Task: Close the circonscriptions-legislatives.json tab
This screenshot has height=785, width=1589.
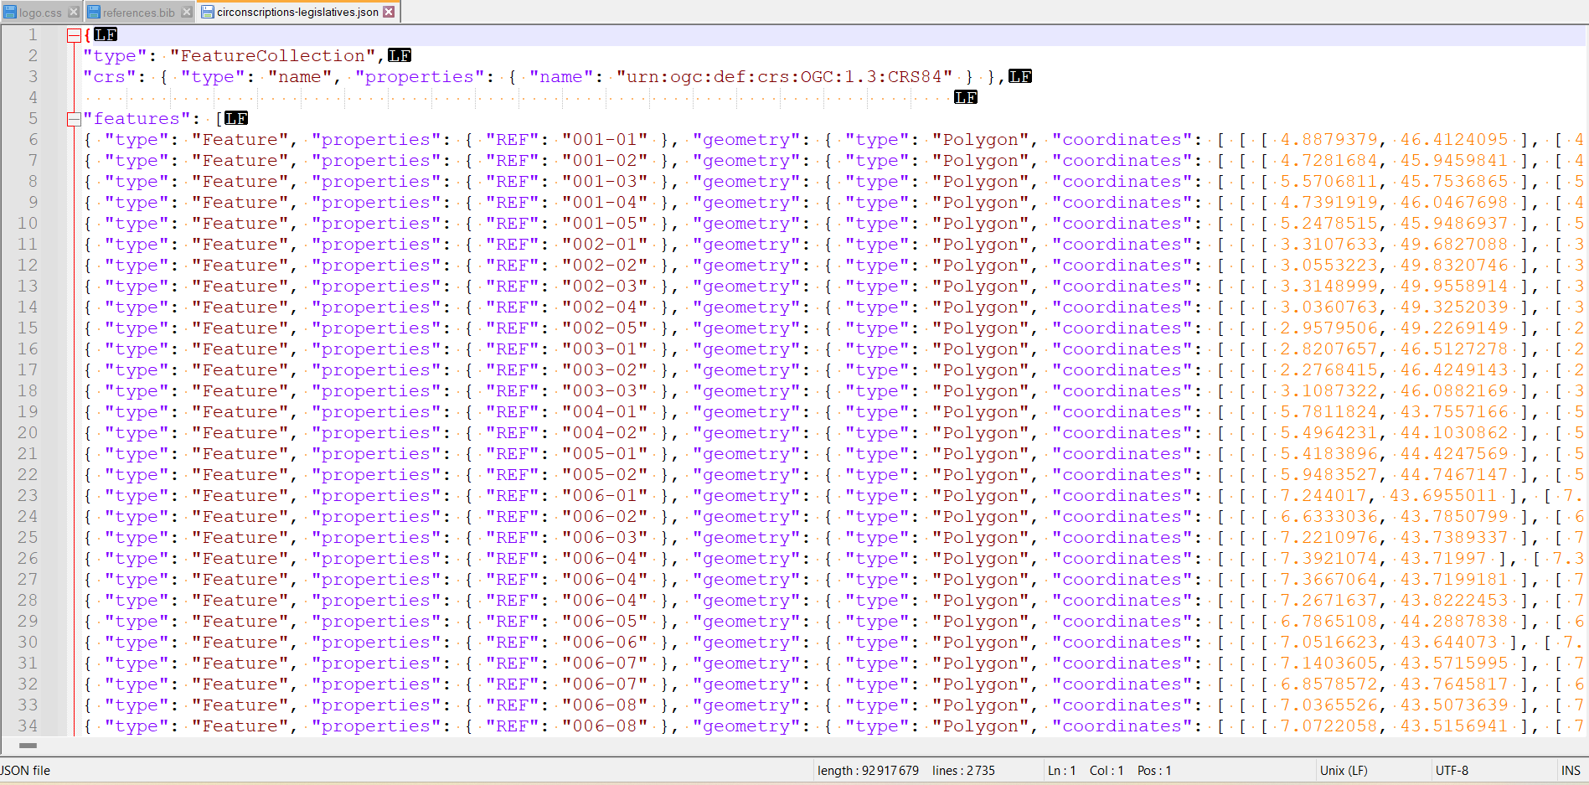Action: [390, 12]
